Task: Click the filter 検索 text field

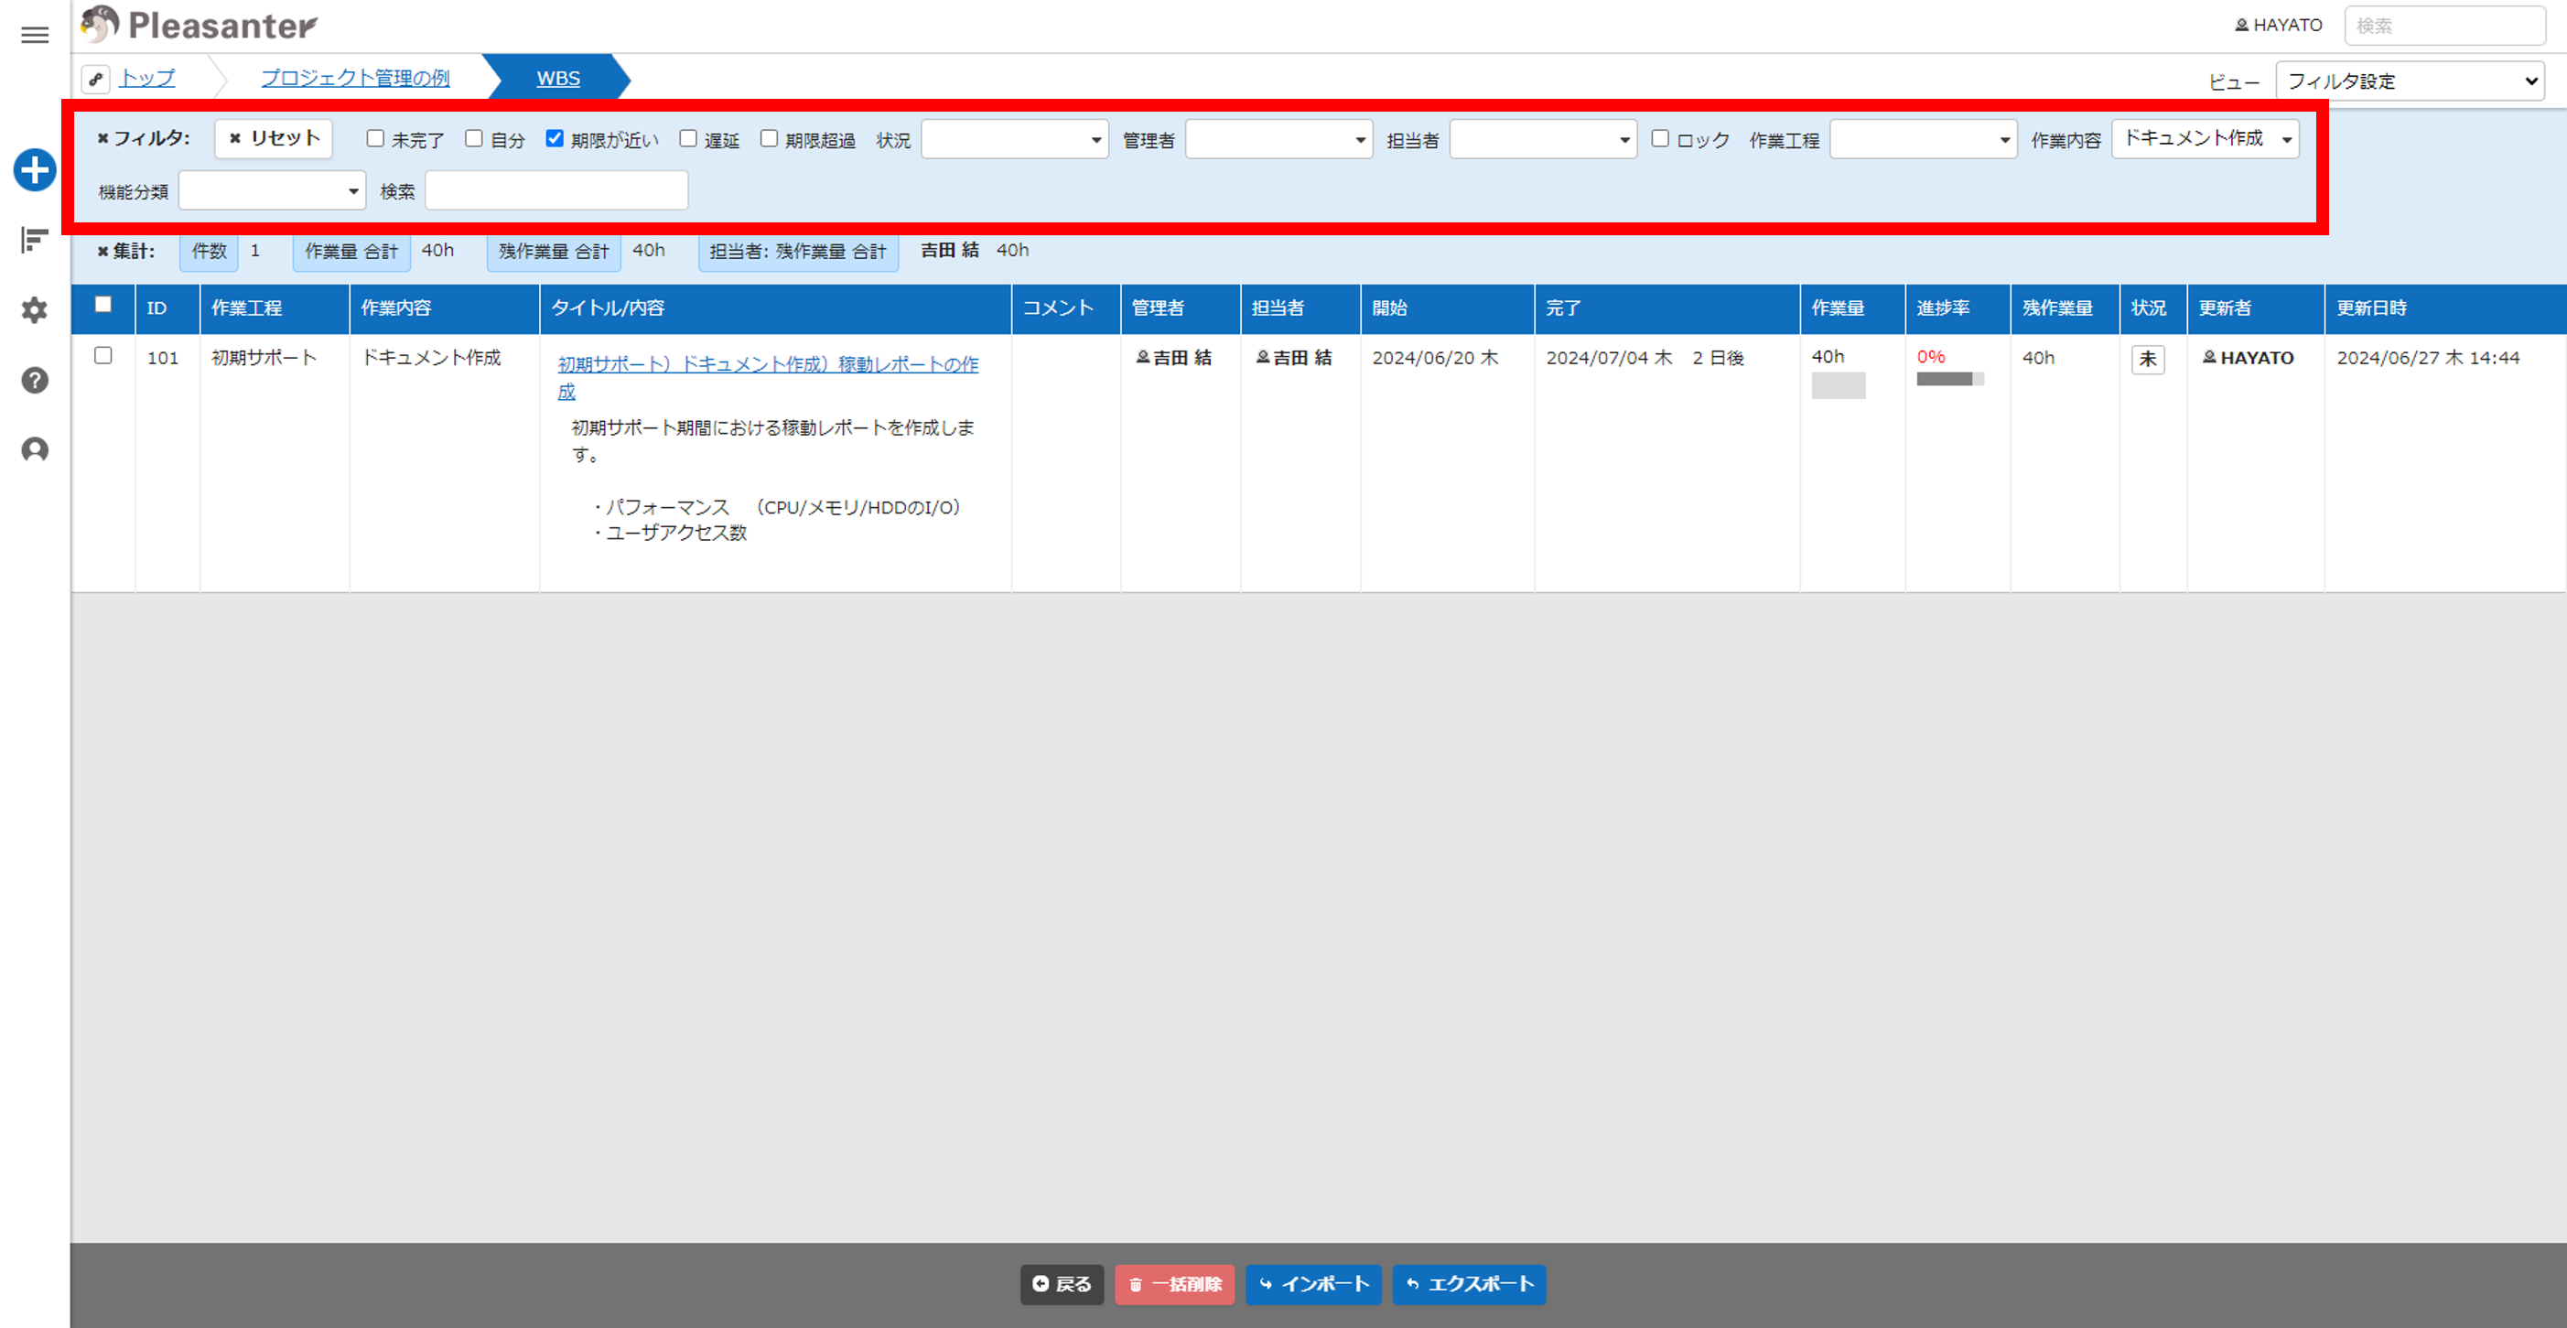Action: point(556,190)
